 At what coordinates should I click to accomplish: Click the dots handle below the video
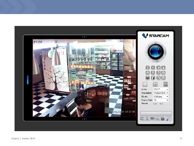(x=84, y=119)
